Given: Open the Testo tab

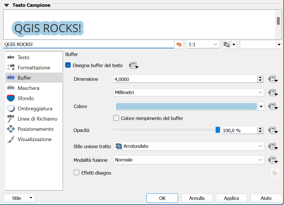Looking at the screenshot, I should [x=34, y=57].
